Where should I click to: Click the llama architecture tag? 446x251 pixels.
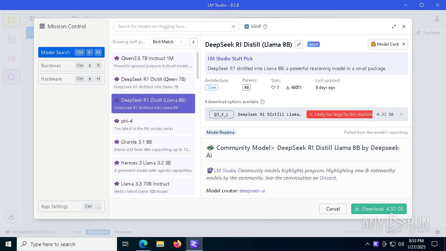212,88
